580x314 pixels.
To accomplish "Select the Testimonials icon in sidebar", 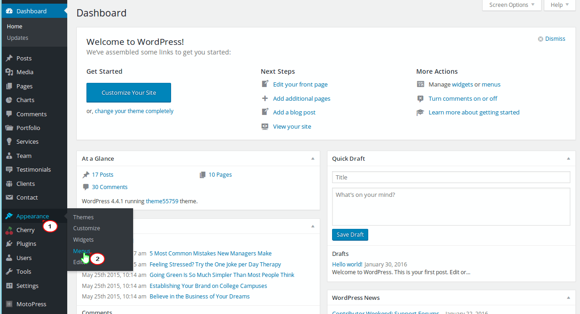I will point(9,169).
